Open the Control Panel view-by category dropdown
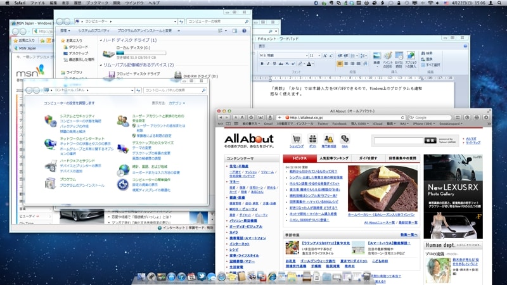 coord(176,103)
